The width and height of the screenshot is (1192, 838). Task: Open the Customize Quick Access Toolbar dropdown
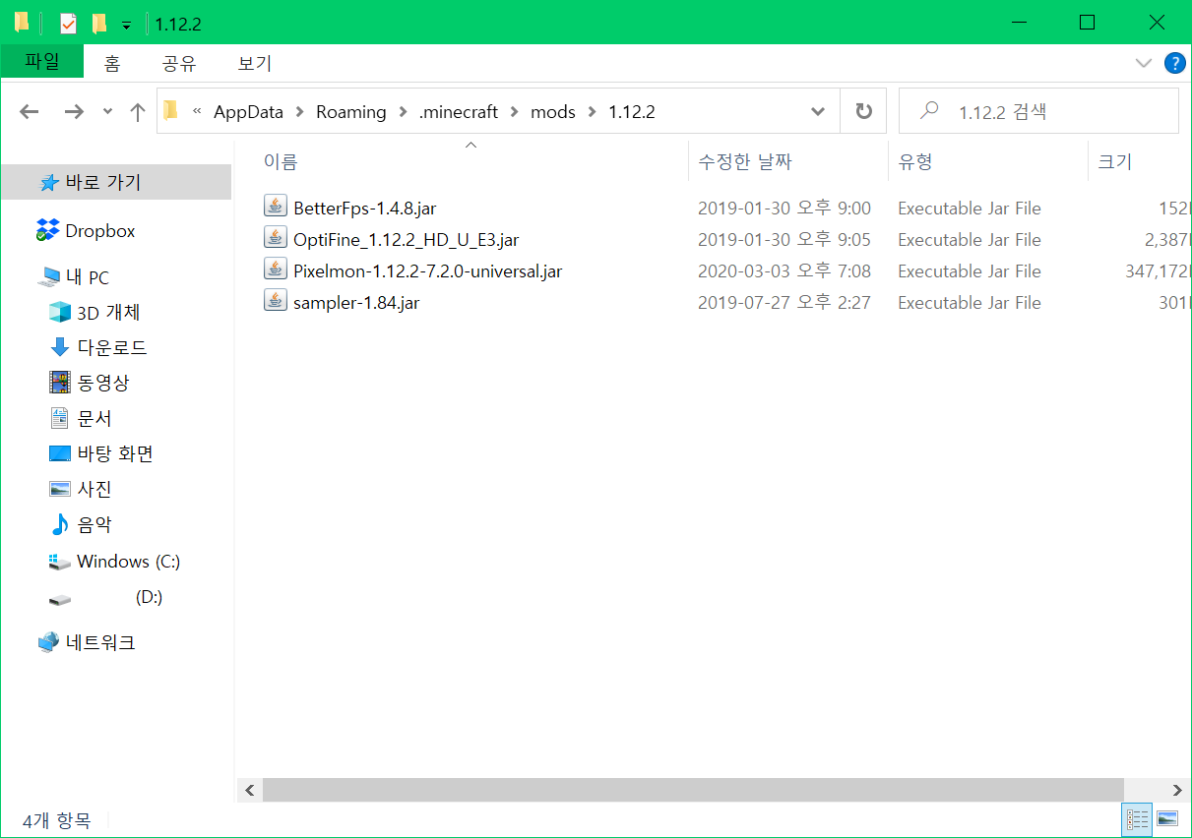tap(126, 25)
